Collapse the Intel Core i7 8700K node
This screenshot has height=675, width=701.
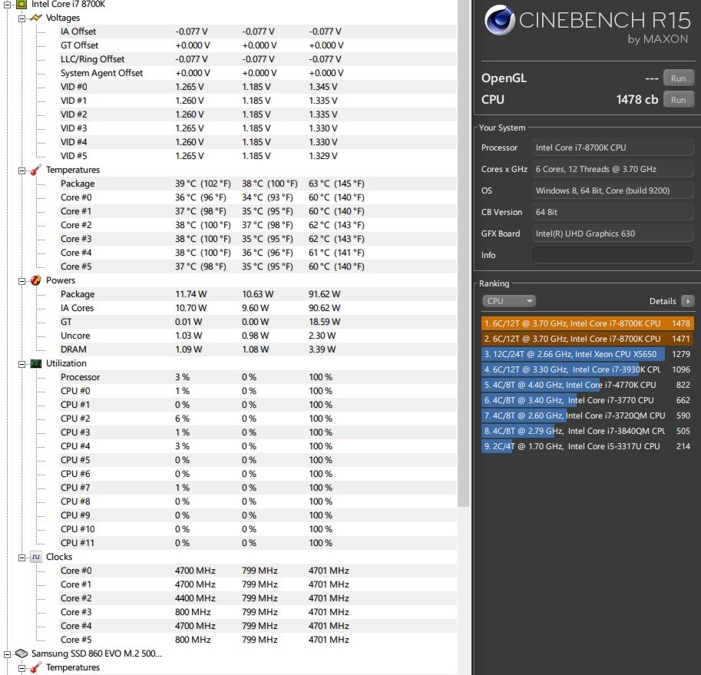pyautogui.click(x=7, y=5)
